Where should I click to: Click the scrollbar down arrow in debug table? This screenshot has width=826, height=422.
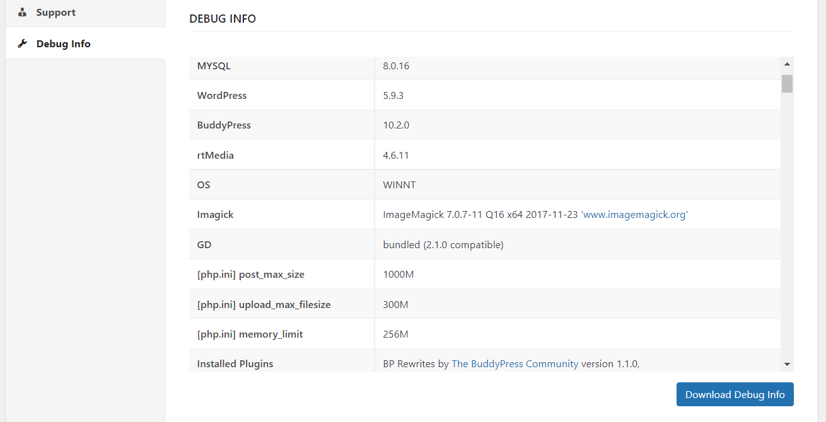(787, 364)
